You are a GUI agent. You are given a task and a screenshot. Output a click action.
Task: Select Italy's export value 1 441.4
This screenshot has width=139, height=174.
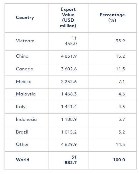[69, 107]
